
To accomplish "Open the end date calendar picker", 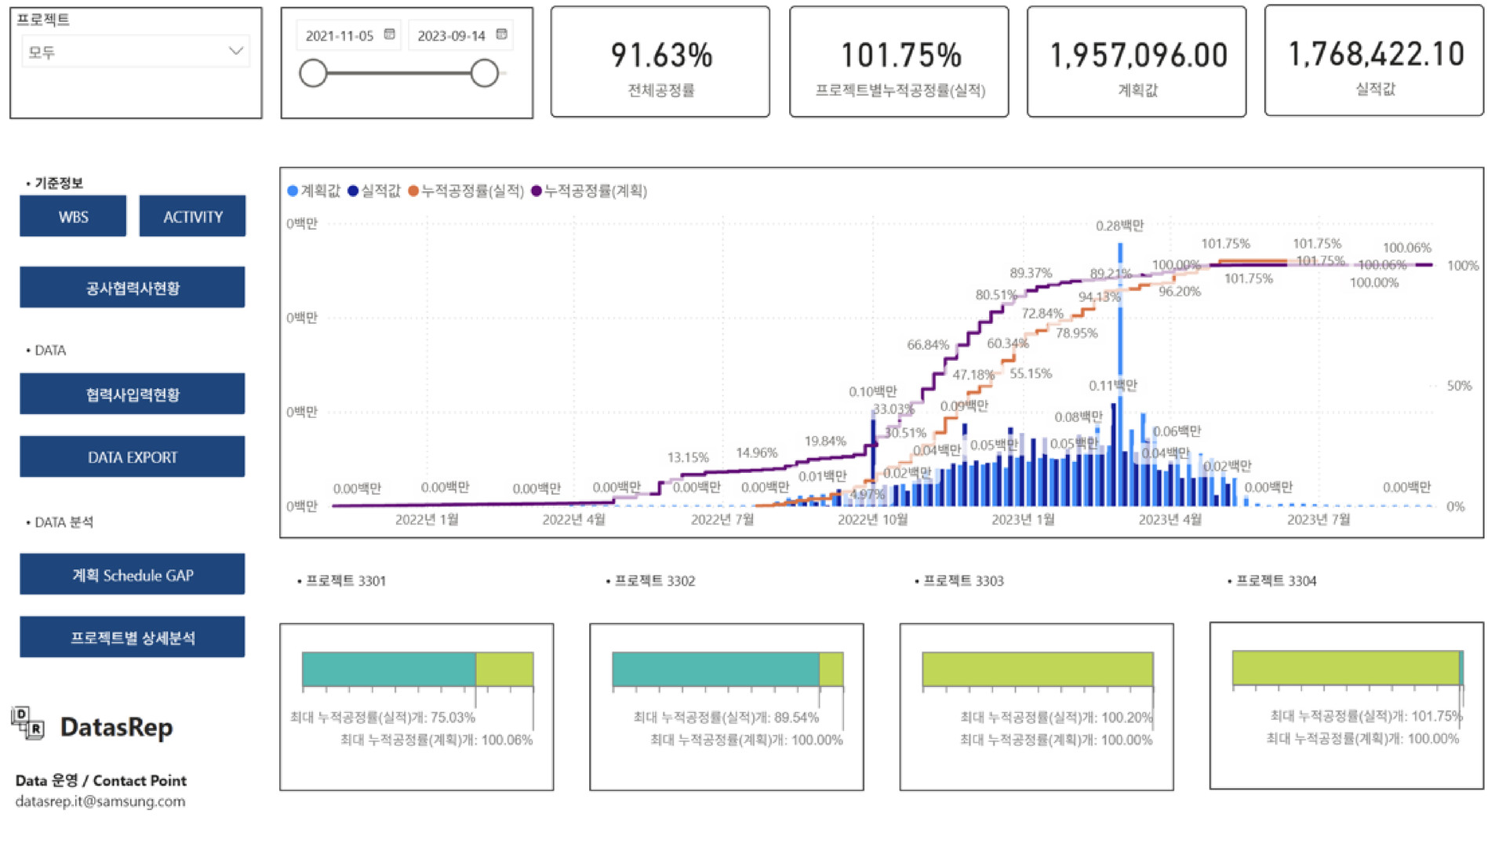I will click(x=501, y=35).
